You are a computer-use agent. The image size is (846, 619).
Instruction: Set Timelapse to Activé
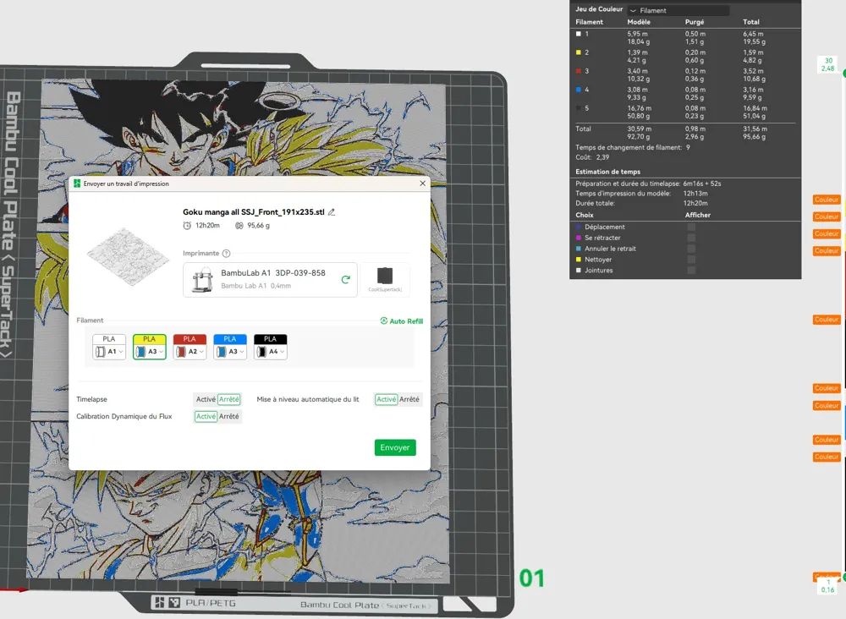206,399
